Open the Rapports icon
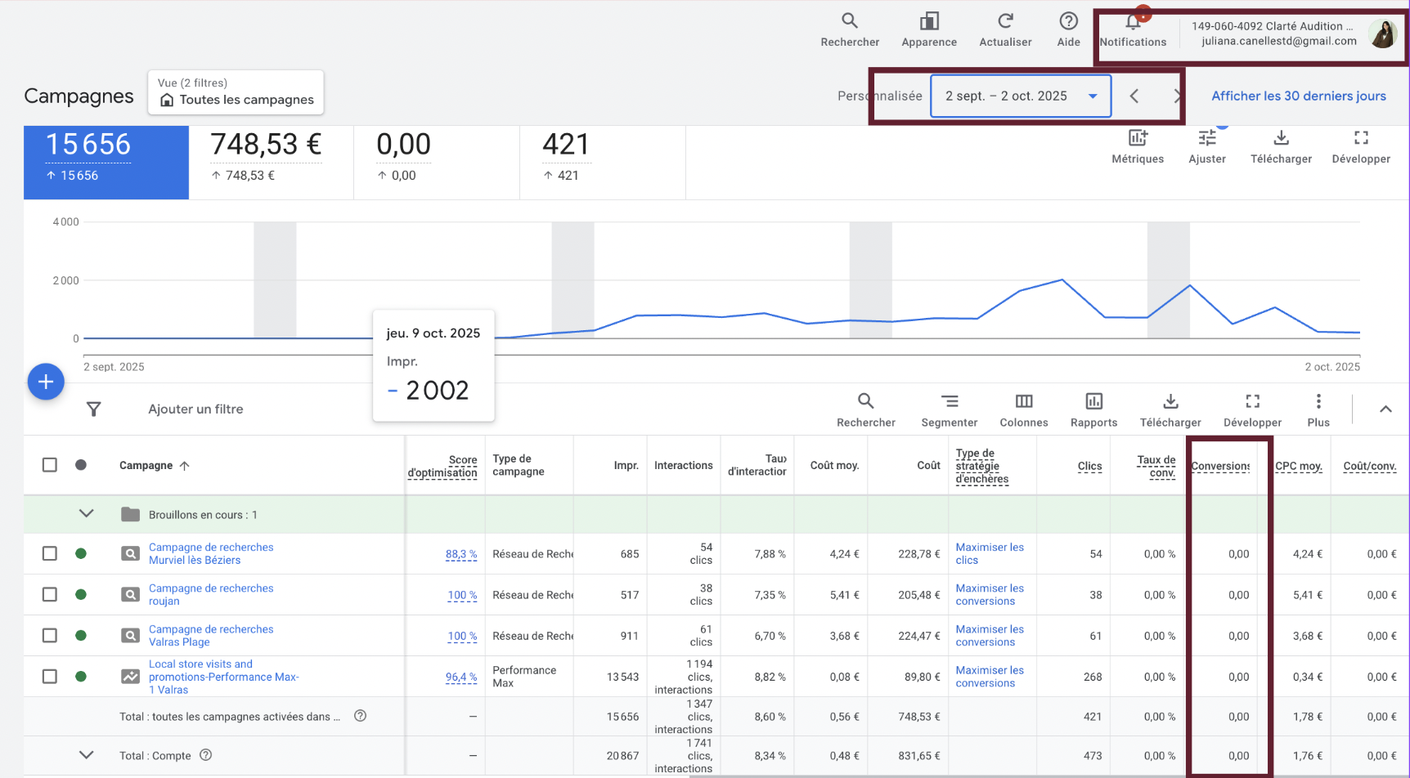 [1093, 400]
